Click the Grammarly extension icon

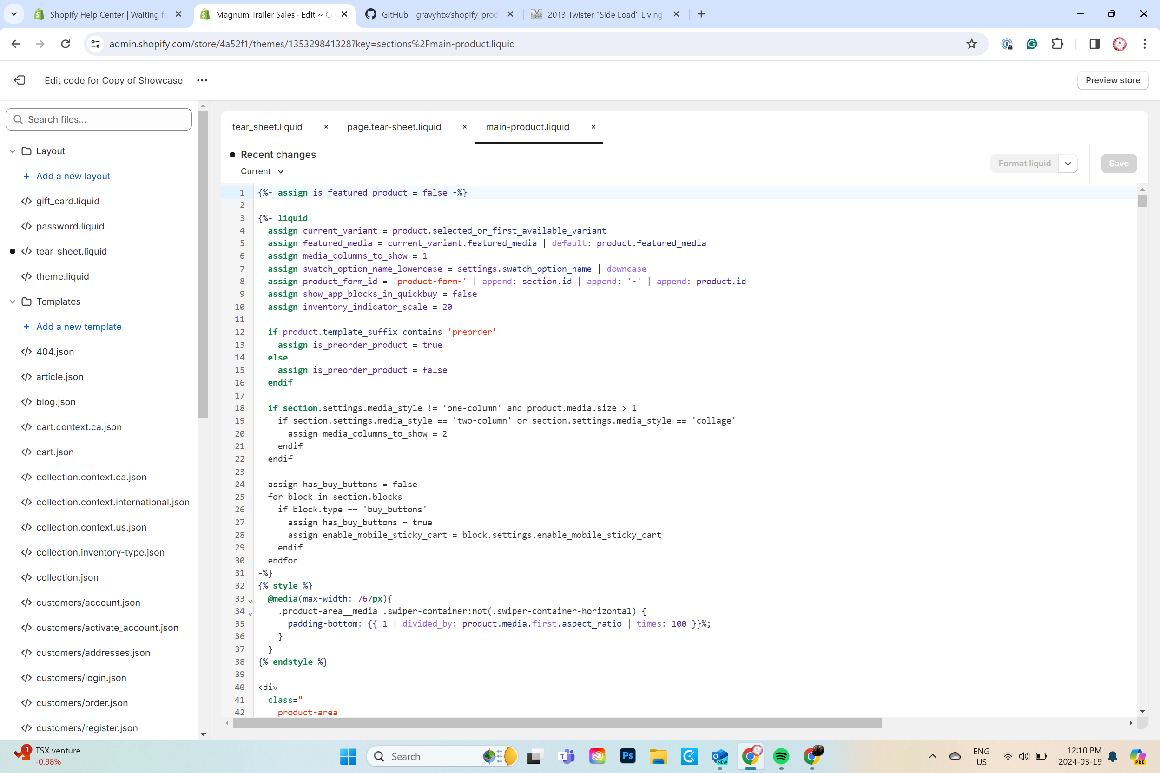(1031, 44)
